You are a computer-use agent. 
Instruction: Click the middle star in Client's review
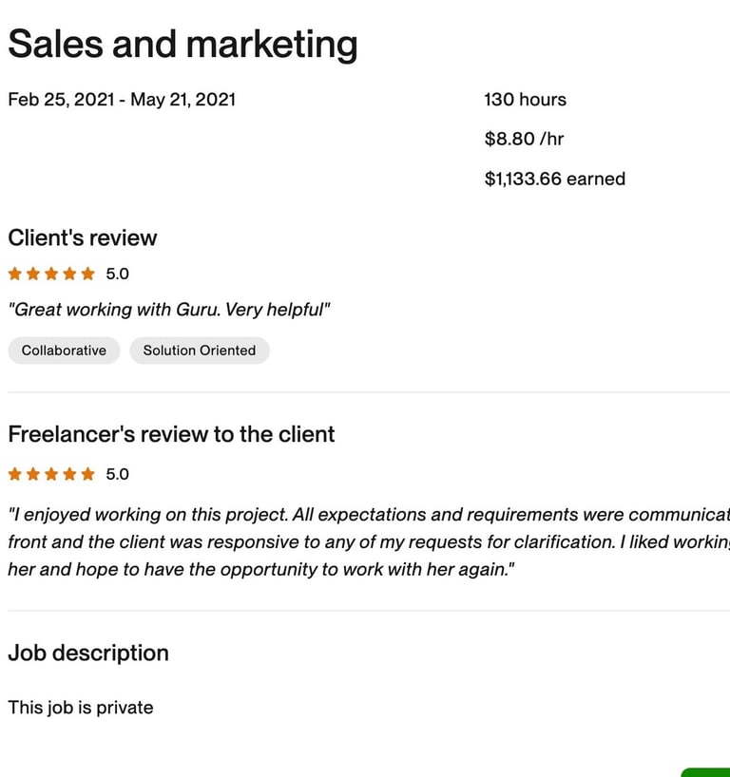(x=51, y=274)
